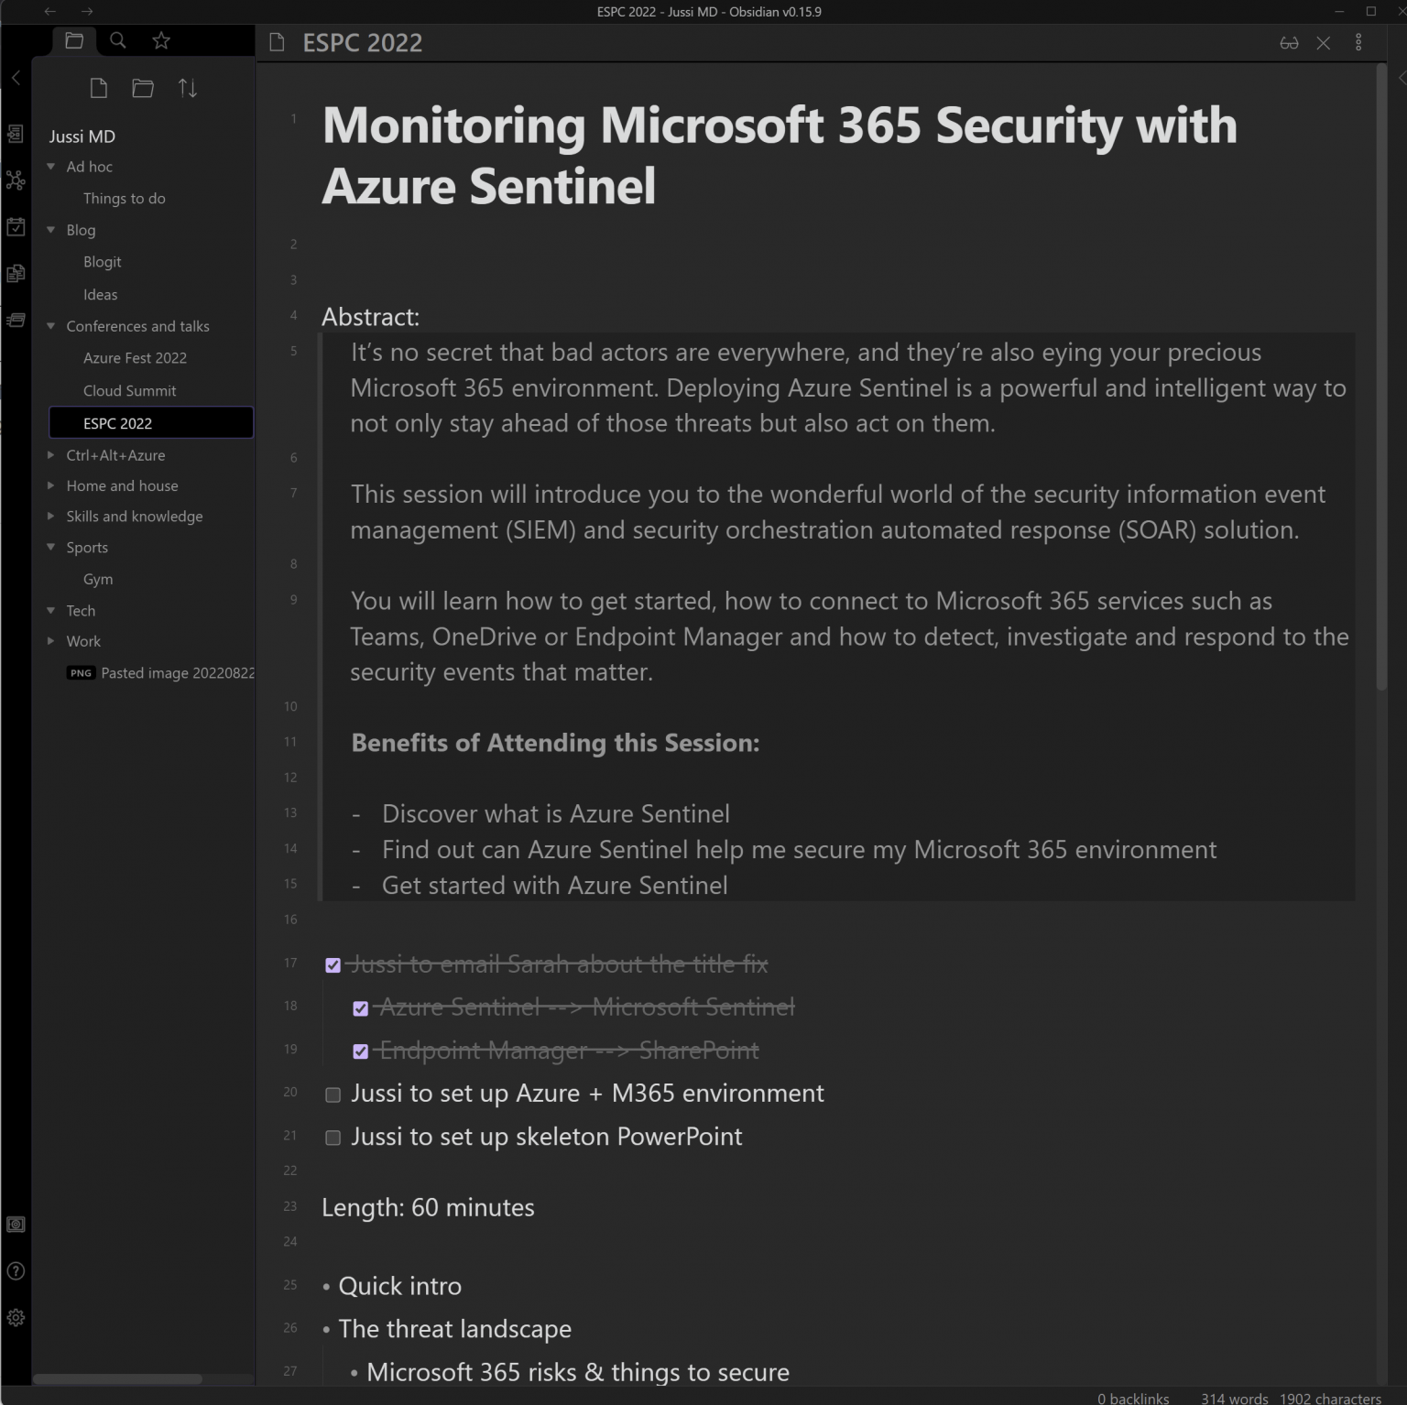1407x1405 pixels.
Task: Check 'Jussi to set up Azure + M365 environment'
Action: pyautogui.click(x=333, y=1095)
